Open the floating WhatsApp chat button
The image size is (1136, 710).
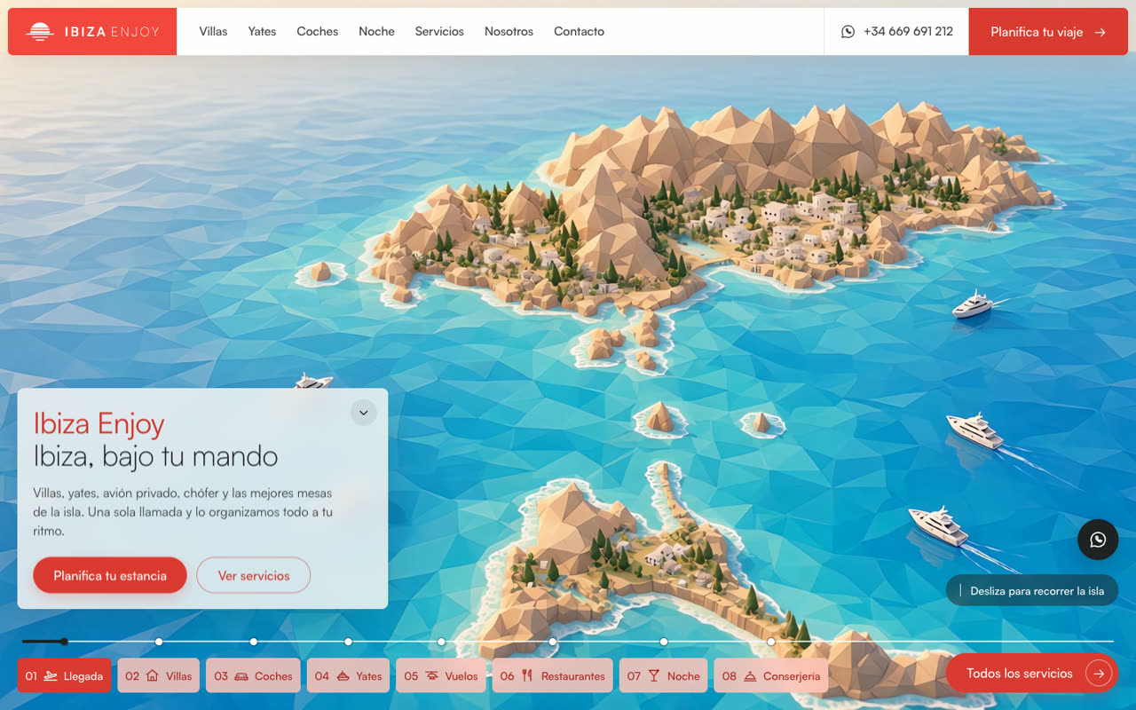click(1098, 540)
